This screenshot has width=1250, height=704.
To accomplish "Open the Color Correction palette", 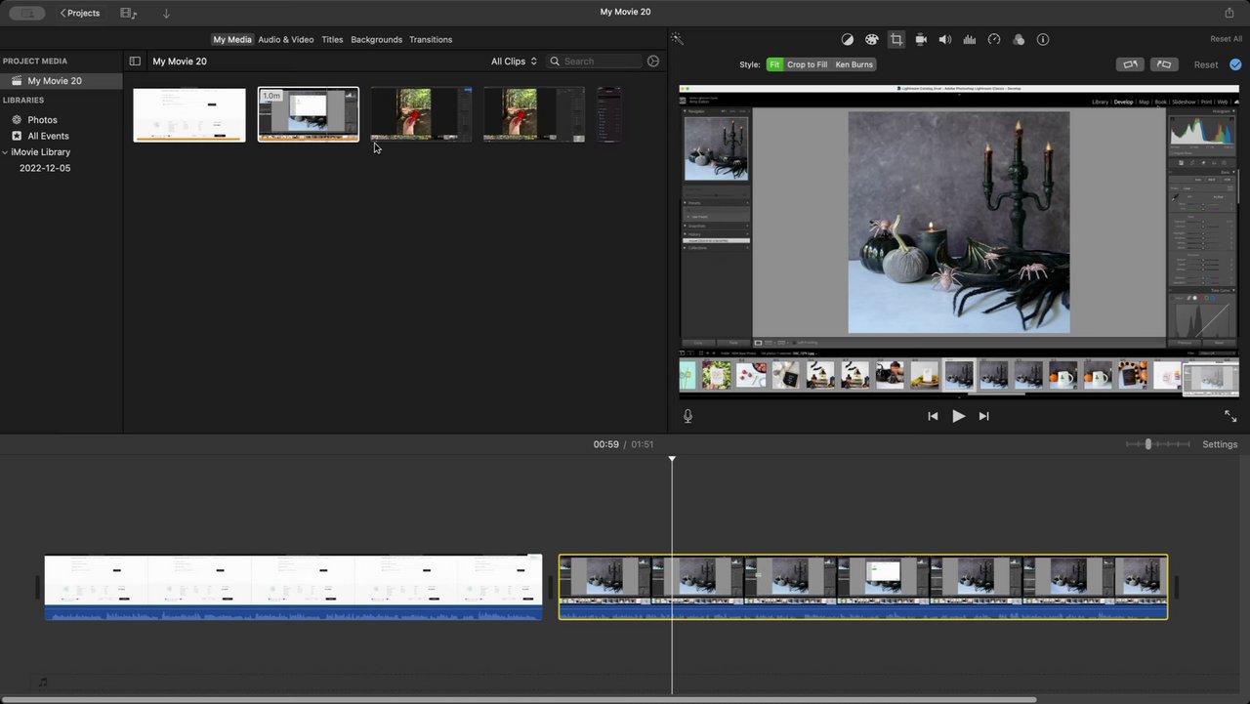I will [x=872, y=40].
